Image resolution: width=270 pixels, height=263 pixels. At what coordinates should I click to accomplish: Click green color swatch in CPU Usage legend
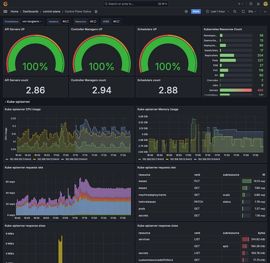(x=7, y=159)
